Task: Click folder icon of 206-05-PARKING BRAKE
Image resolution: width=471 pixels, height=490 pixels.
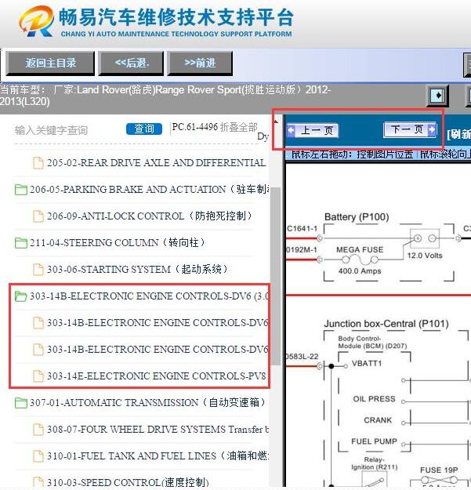Action: 21,190
